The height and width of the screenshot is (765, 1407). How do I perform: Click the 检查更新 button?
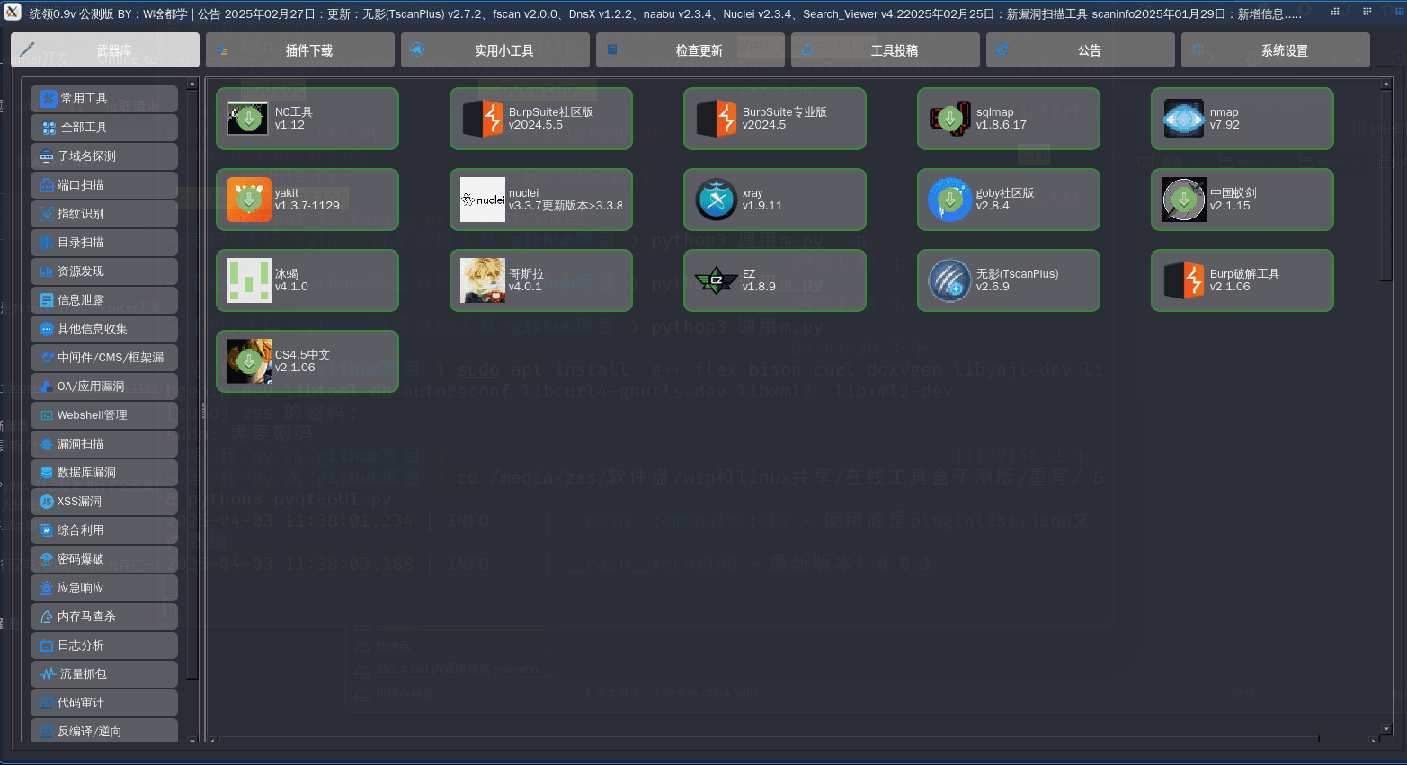[x=690, y=50]
